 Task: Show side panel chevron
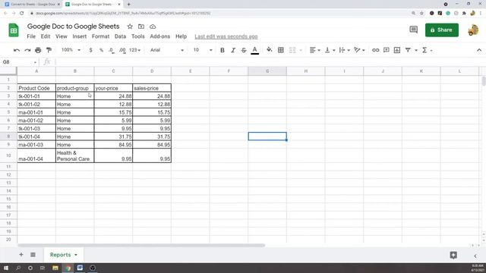point(475,256)
